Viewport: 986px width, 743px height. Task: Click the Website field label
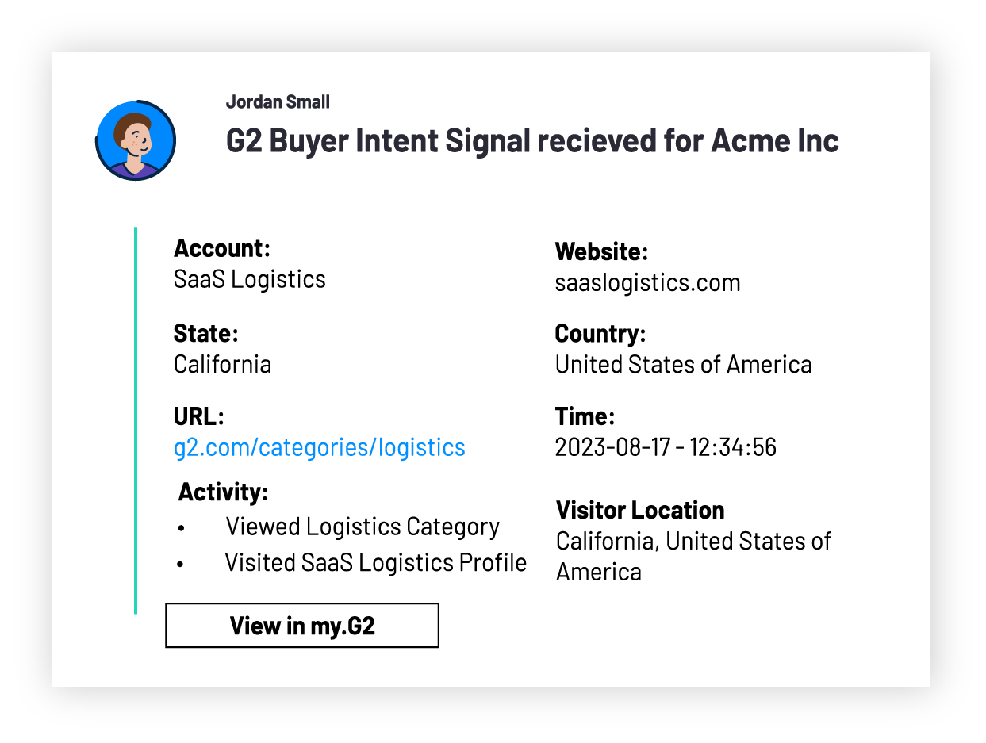(x=601, y=251)
